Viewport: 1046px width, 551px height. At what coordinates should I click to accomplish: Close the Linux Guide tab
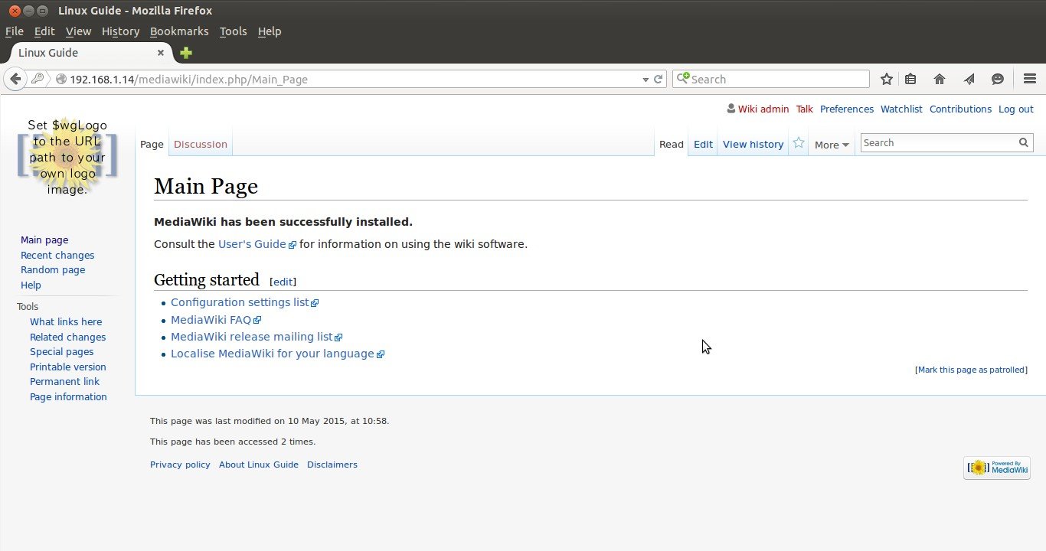coord(161,53)
